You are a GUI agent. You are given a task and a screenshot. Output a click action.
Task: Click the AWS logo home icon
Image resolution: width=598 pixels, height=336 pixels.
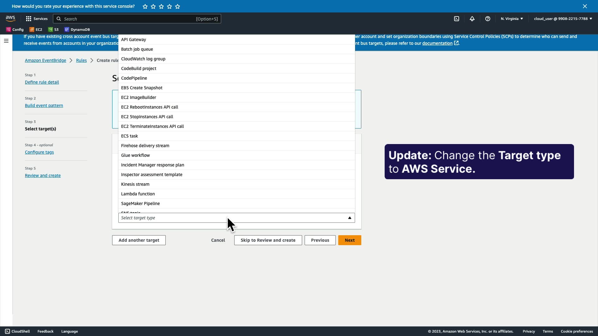(x=10, y=19)
